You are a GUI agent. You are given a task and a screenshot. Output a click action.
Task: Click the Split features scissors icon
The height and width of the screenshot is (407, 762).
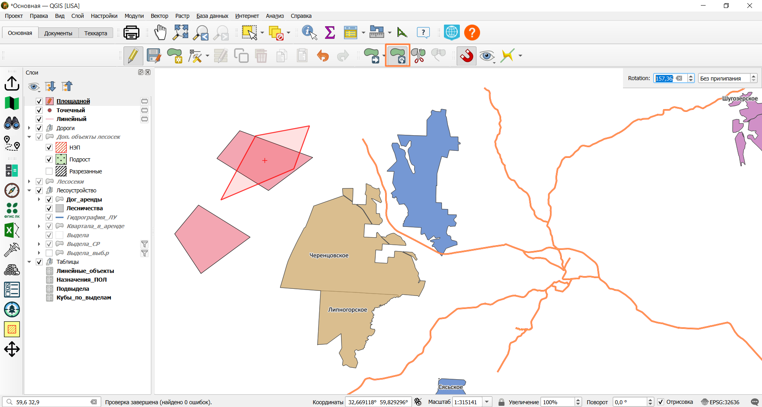[x=418, y=56]
